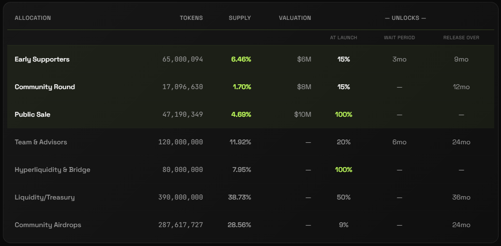501x246 pixels.
Task: Click the RELEASE OVER sub-header
Action: click(461, 38)
